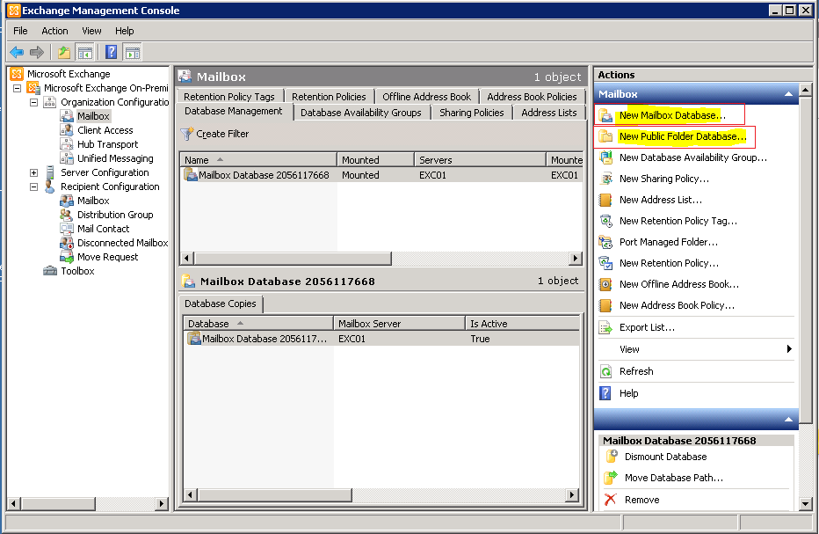Open the File menu

20,31
